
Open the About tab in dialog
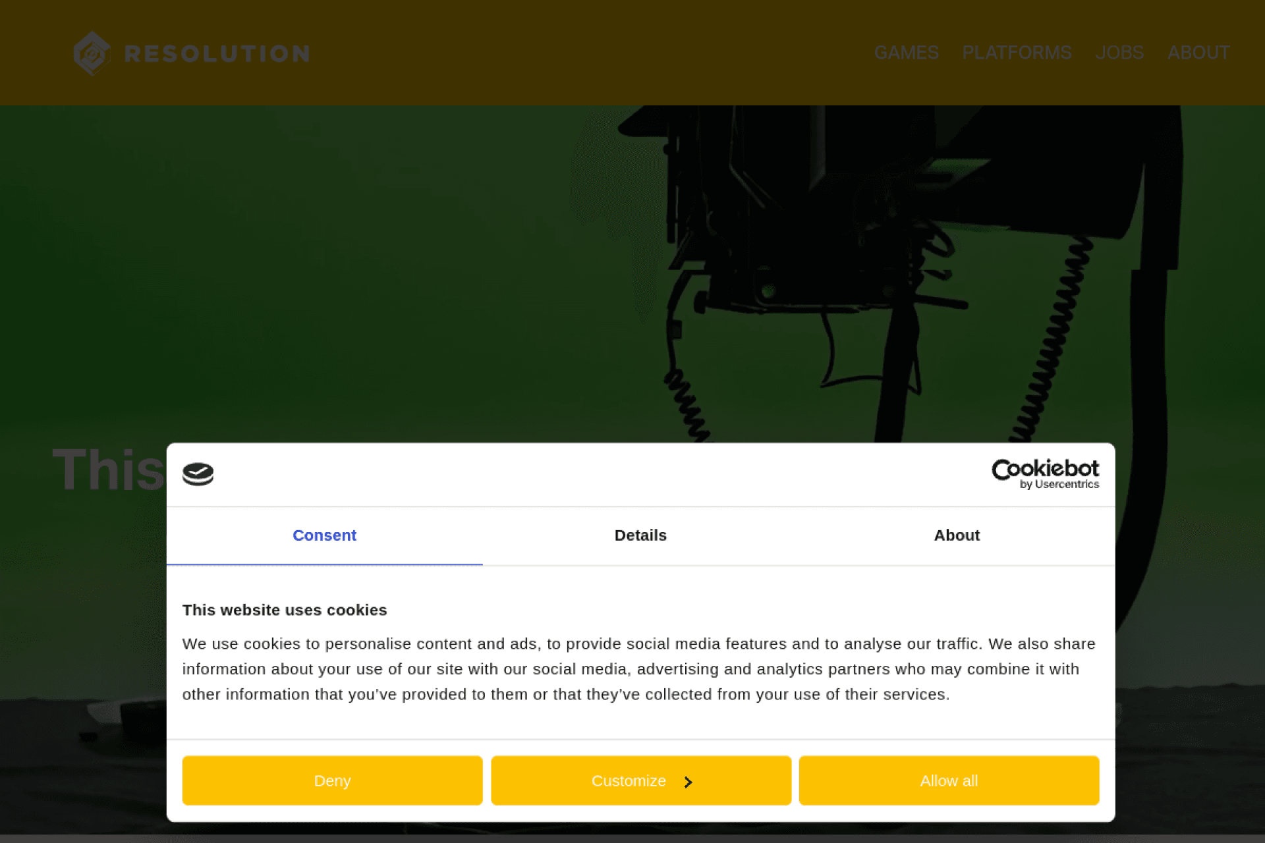click(x=957, y=535)
